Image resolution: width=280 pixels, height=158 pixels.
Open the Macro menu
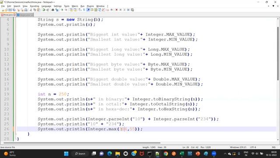(x=75, y=6)
